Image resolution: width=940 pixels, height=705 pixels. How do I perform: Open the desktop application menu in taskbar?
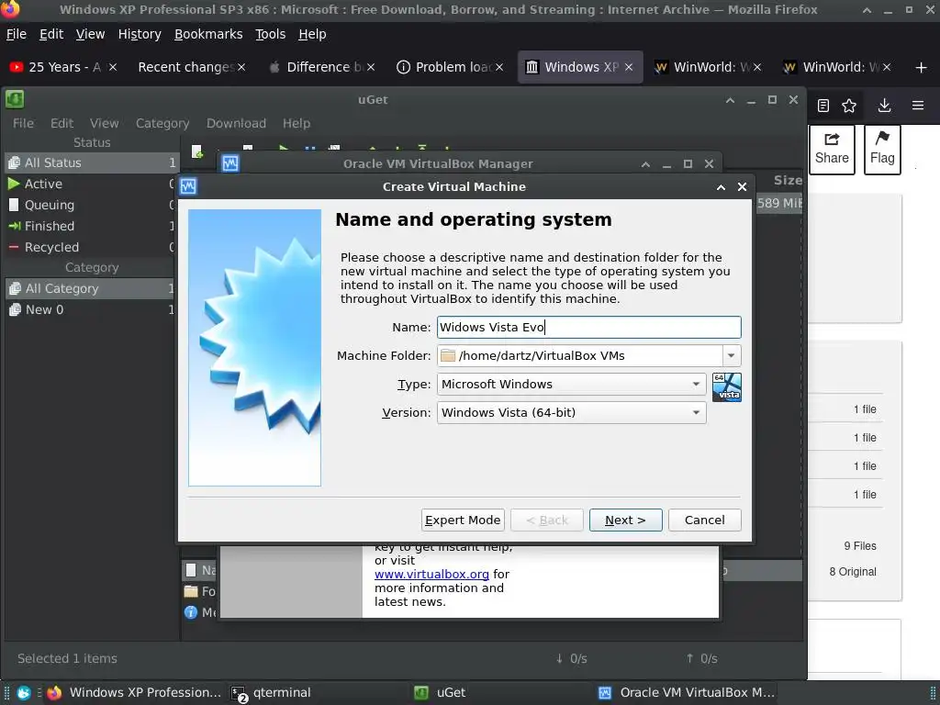pyautogui.click(x=23, y=692)
